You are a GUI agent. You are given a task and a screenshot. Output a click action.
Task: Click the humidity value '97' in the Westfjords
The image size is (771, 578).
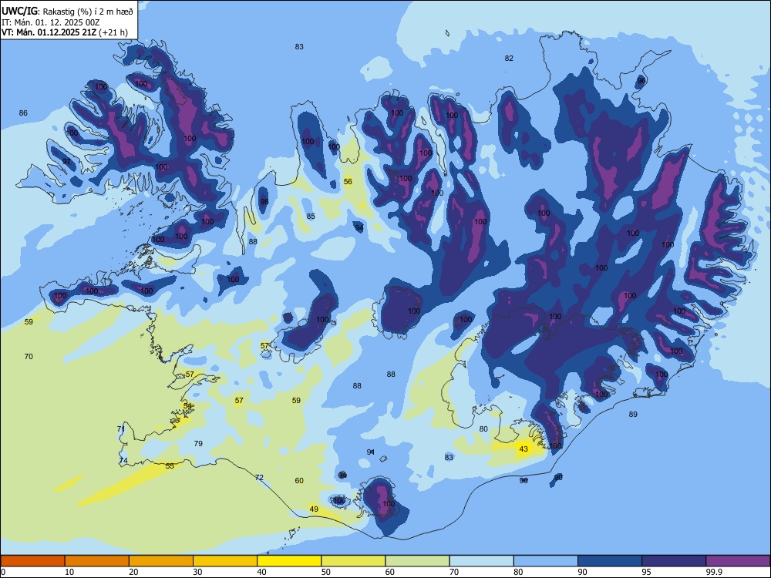pos(66,161)
